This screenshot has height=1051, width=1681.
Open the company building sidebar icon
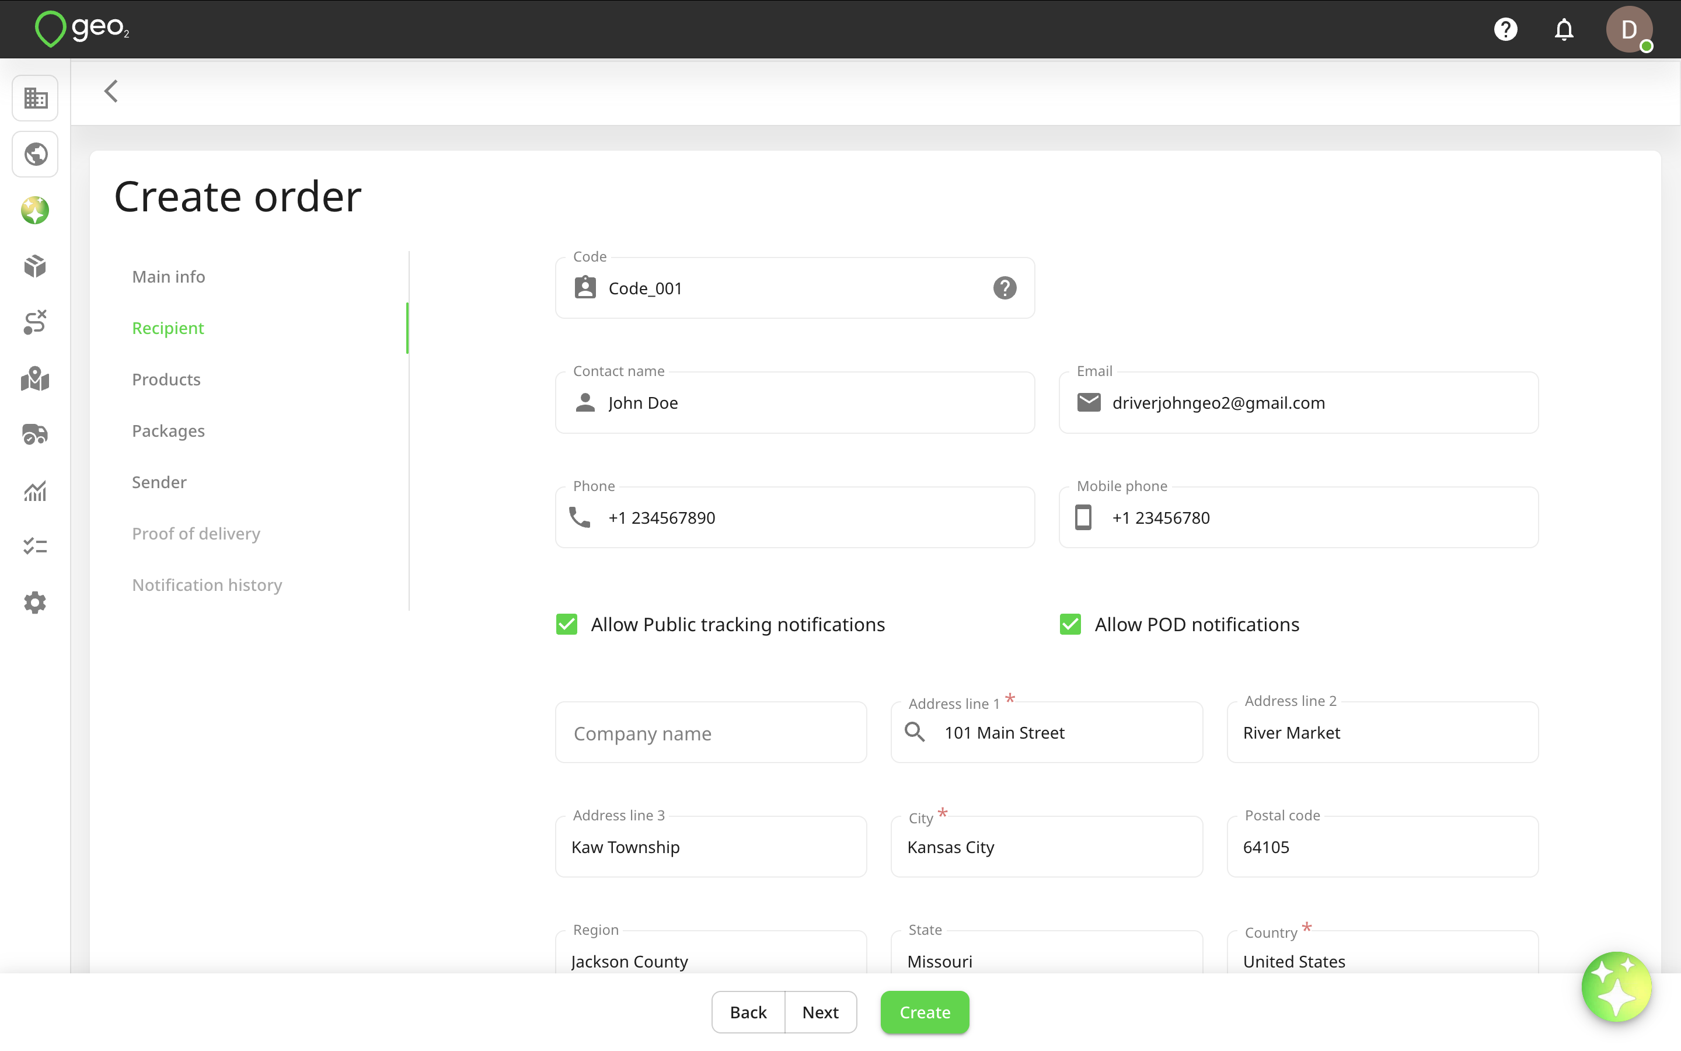pyautogui.click(x=36, y=98)
